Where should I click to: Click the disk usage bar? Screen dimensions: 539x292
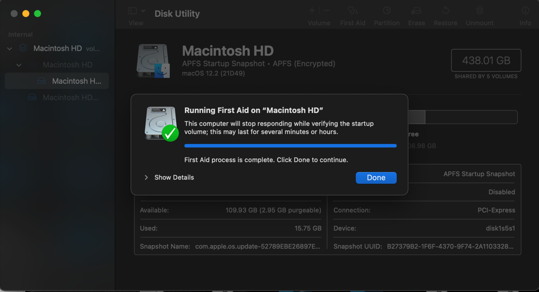point(463,117)
